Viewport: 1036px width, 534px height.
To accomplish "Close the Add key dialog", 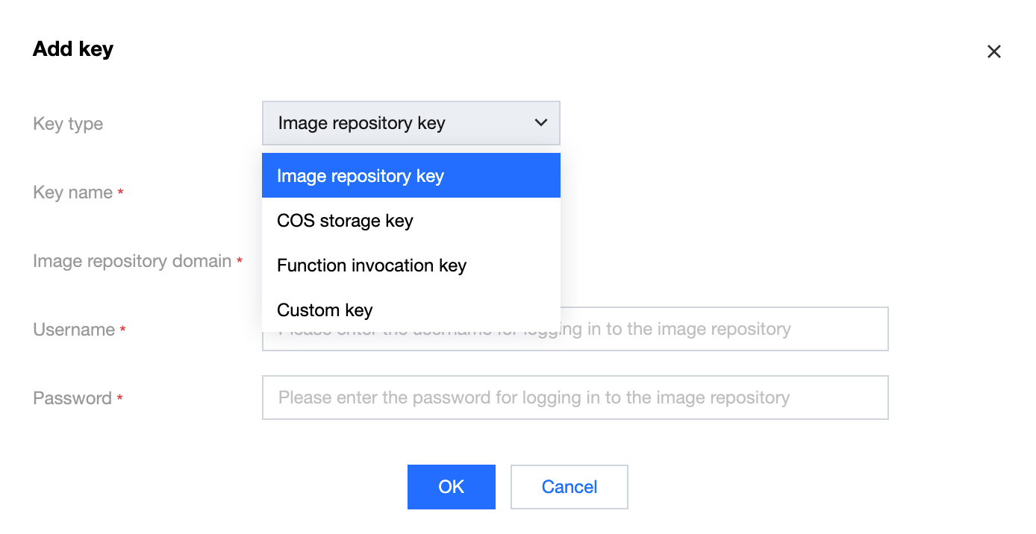I will point(993,51).
